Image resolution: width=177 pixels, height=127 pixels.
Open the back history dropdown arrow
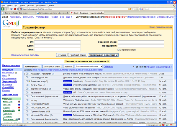pyautogui.click(x=8, y=9)
